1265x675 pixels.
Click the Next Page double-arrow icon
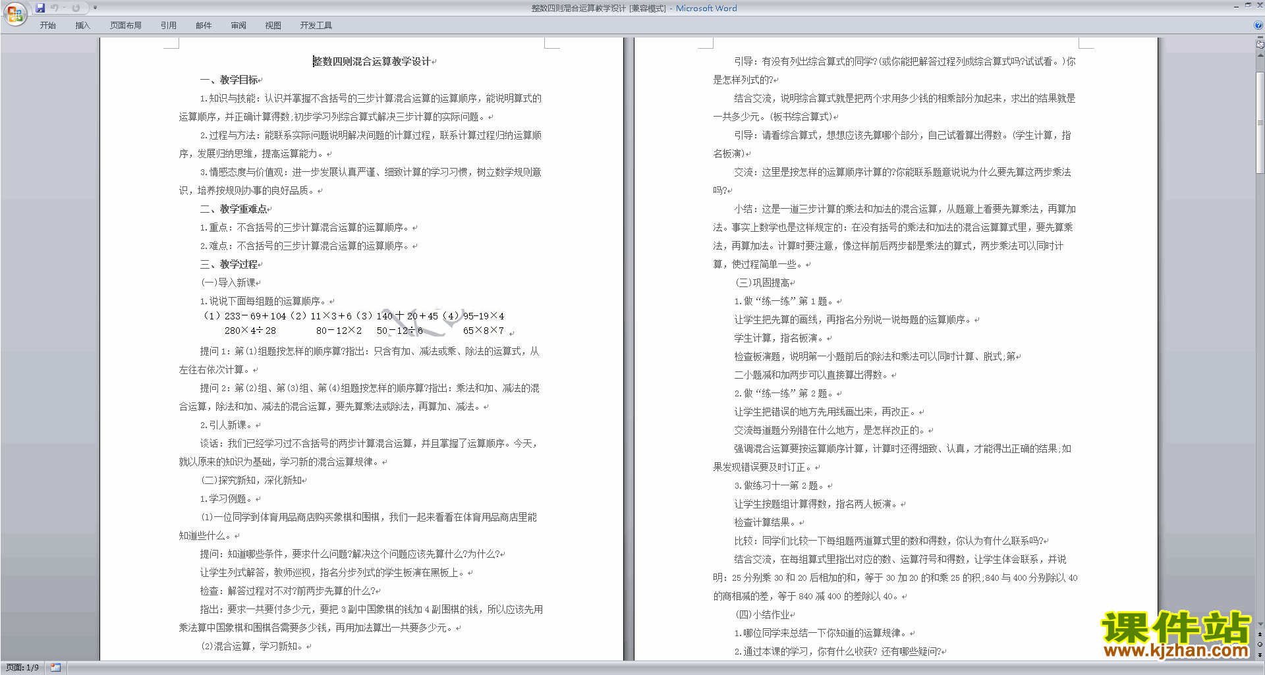(1260, 655)
